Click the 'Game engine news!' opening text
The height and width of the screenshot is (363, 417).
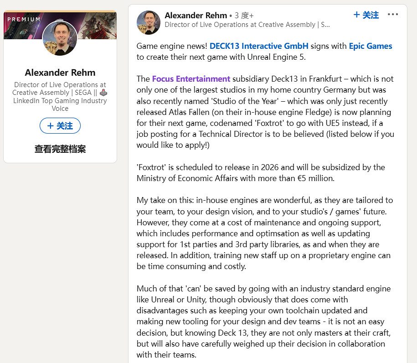point(172,46)
